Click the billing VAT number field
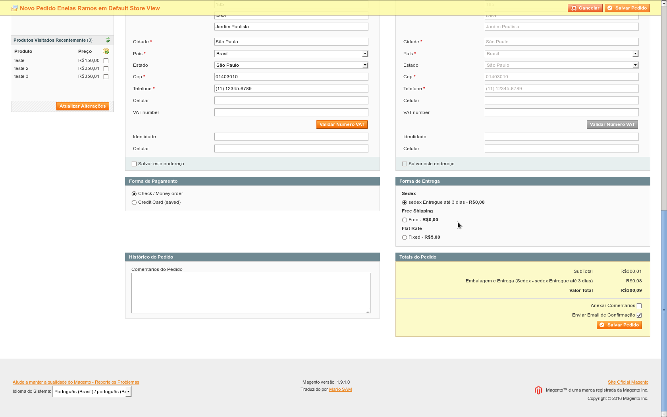Viewport: 667px width, 417px height. point(291,112)
